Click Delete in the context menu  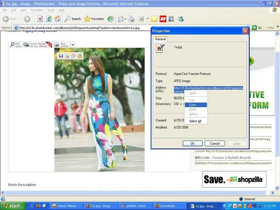click(x=196, y=114)
